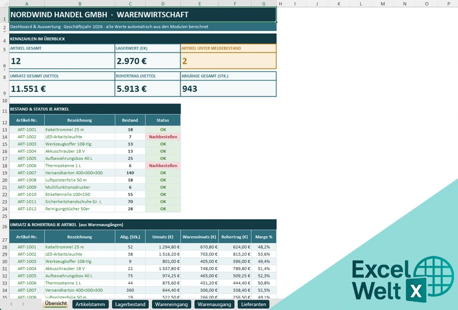Select the LAGERWERT (EK) value 2.970 €

click(147, 61)
